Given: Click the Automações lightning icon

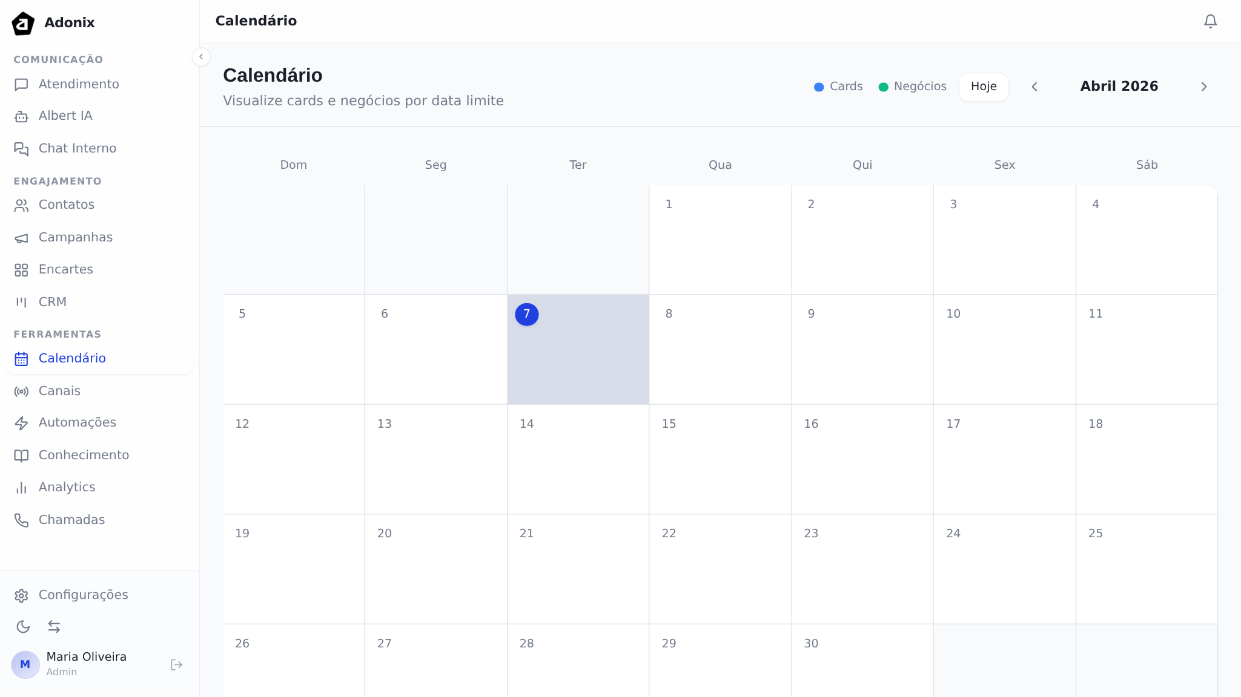Looking at the screenshot, I should click(x=21, y=423).
